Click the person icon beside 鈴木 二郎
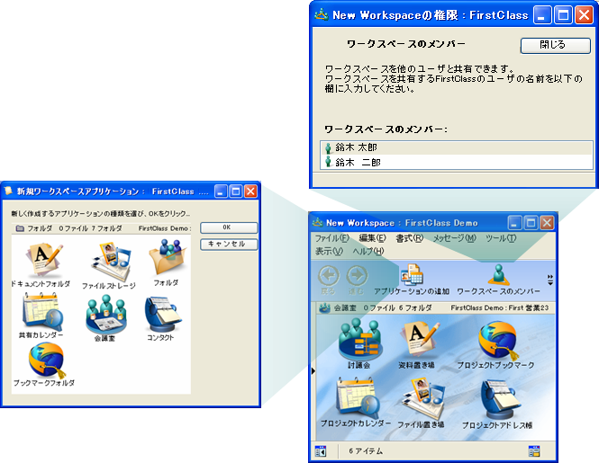Image resolution: width=599 pixels, height=463 pixels. coord(328,162)
